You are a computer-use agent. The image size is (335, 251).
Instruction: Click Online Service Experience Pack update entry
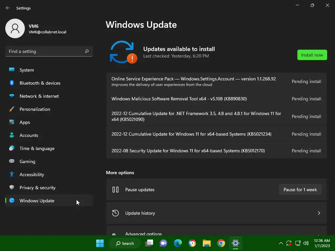point(217,81)
